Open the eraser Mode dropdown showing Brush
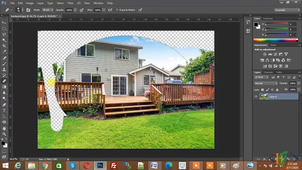This screenshot has height=170, width=302. click(x=48, y=10)
